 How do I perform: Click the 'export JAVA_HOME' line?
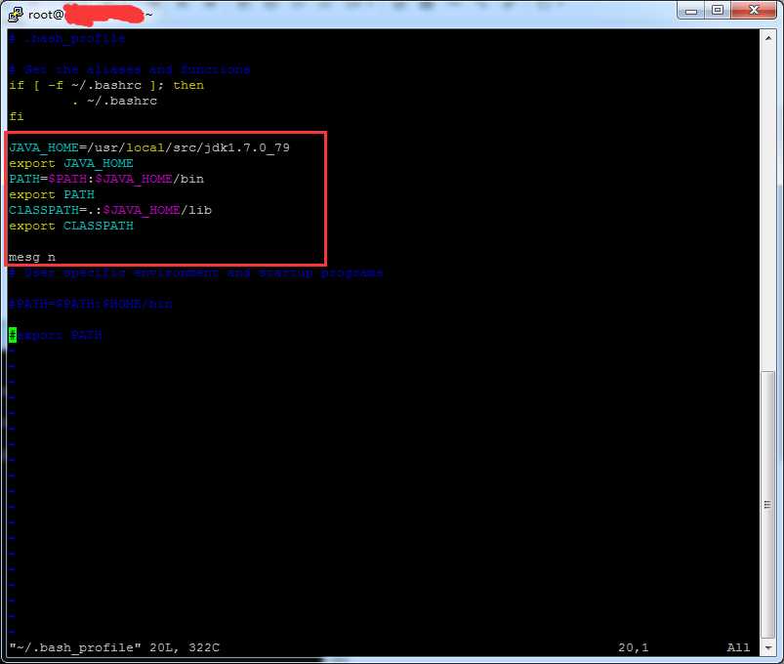(71, 163)
